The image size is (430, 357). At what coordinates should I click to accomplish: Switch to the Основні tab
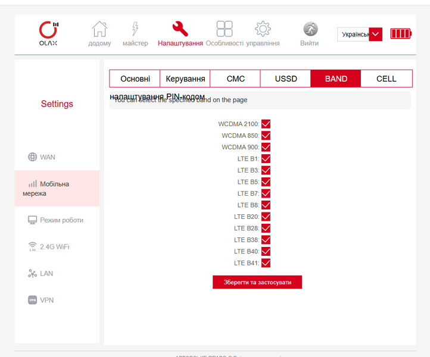tap(135, 79)
